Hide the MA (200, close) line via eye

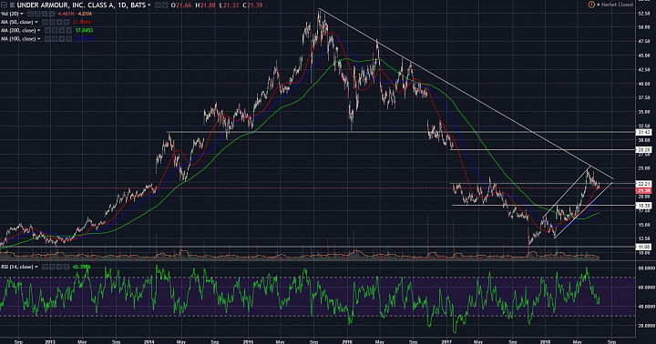(x=47, y=31)
